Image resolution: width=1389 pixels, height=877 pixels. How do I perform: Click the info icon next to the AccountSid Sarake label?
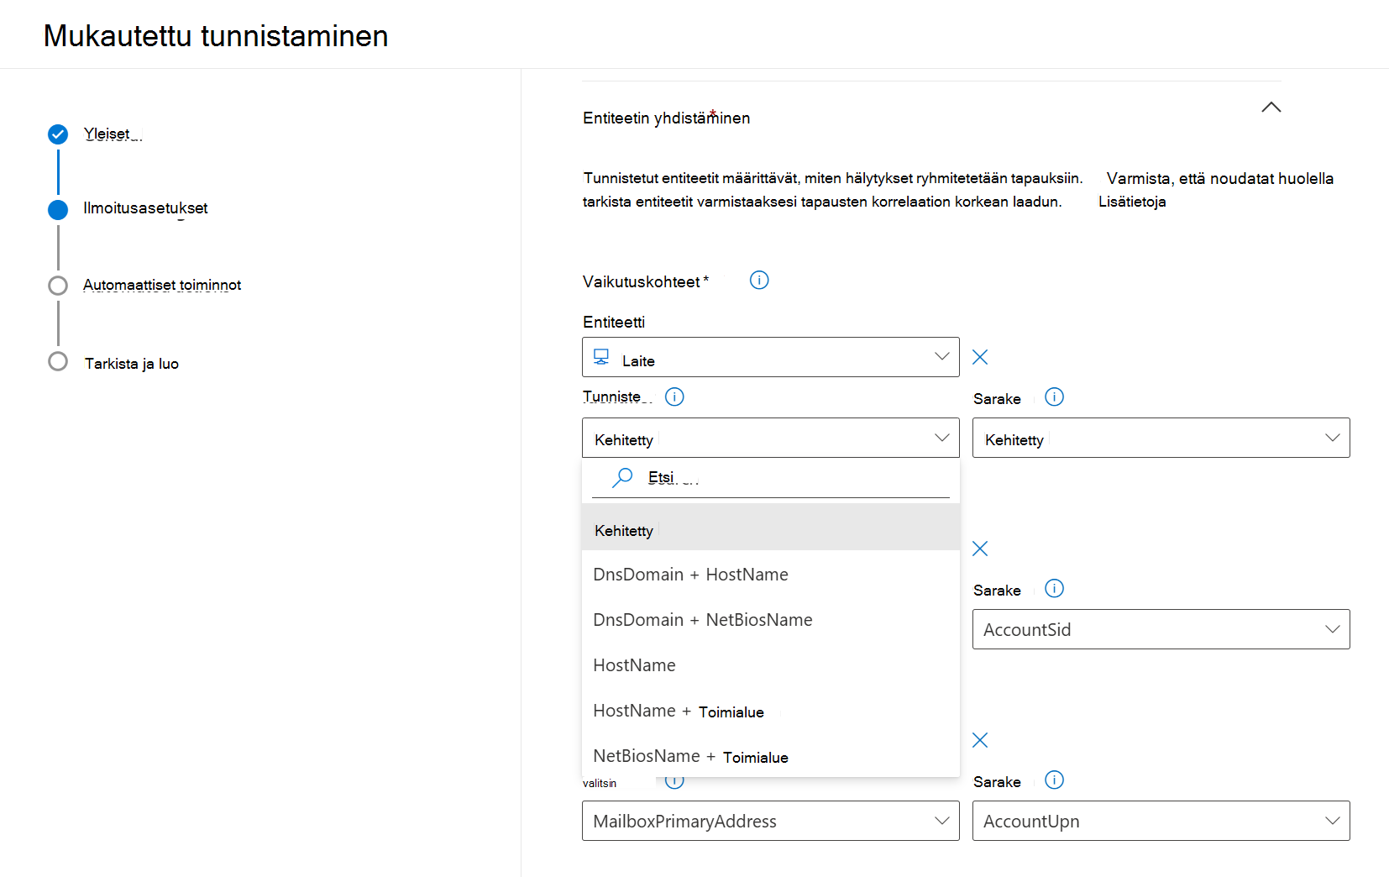click(x=1054, y=589)
